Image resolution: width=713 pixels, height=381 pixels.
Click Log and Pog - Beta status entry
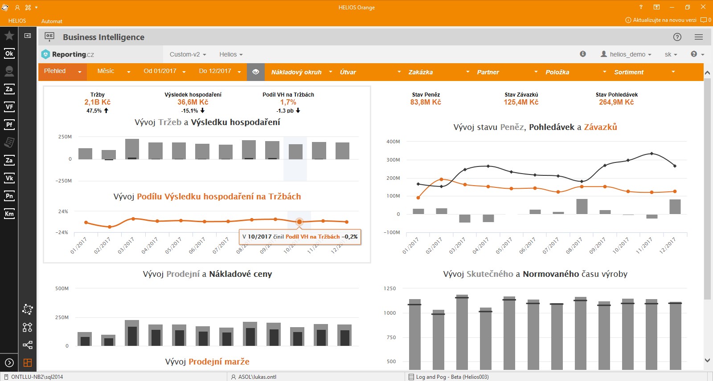449,377
